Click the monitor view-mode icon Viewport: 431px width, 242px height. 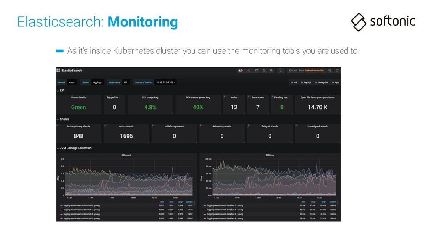(x=280, y=71)
